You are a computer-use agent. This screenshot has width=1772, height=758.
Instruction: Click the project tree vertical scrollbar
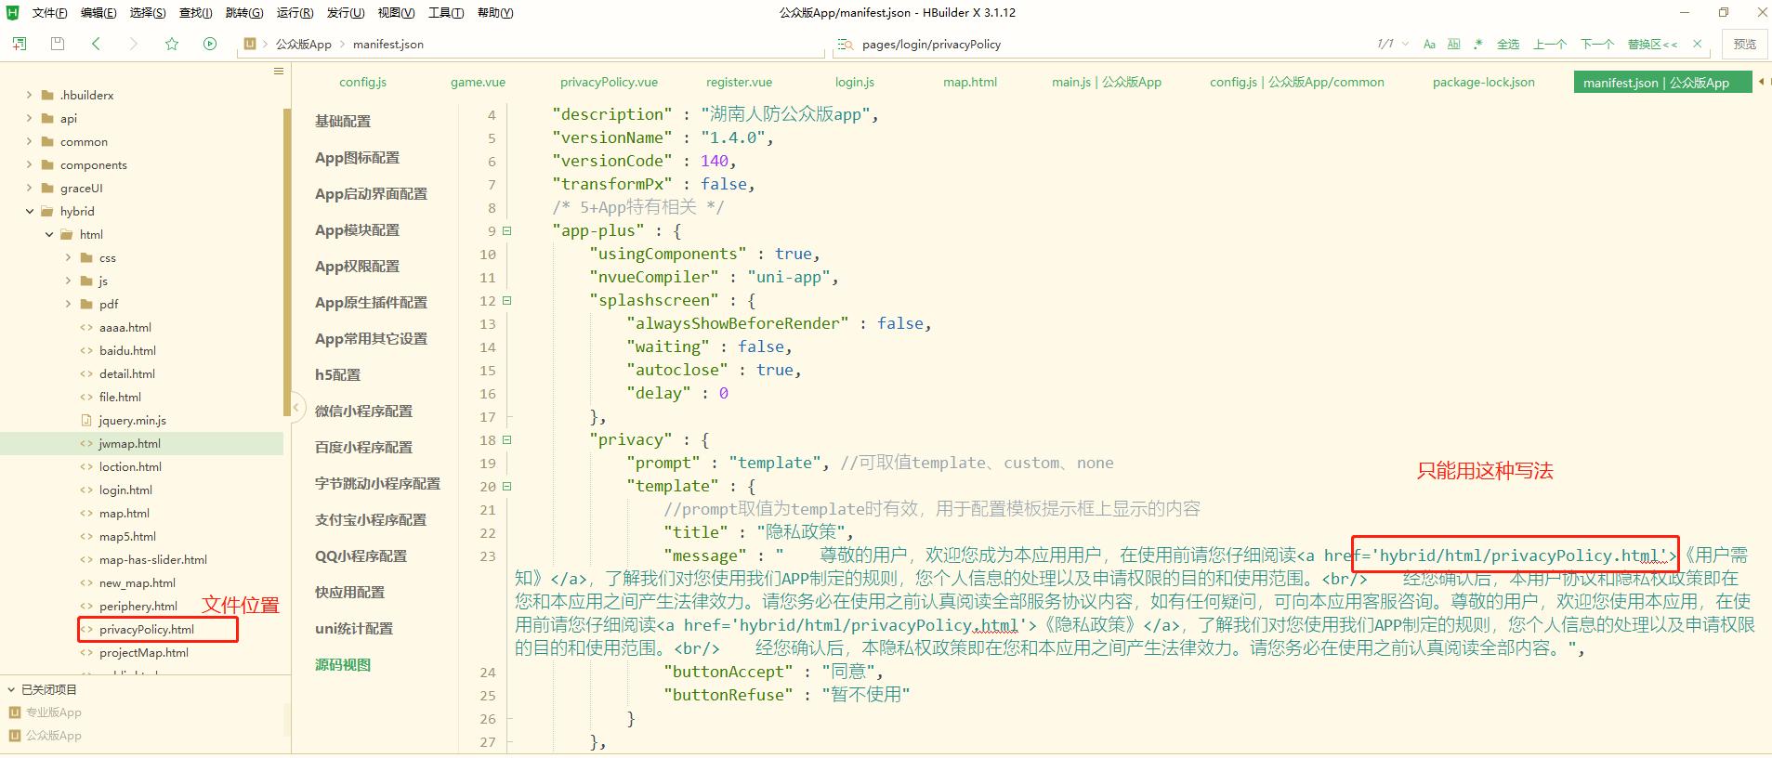point(286,260)
